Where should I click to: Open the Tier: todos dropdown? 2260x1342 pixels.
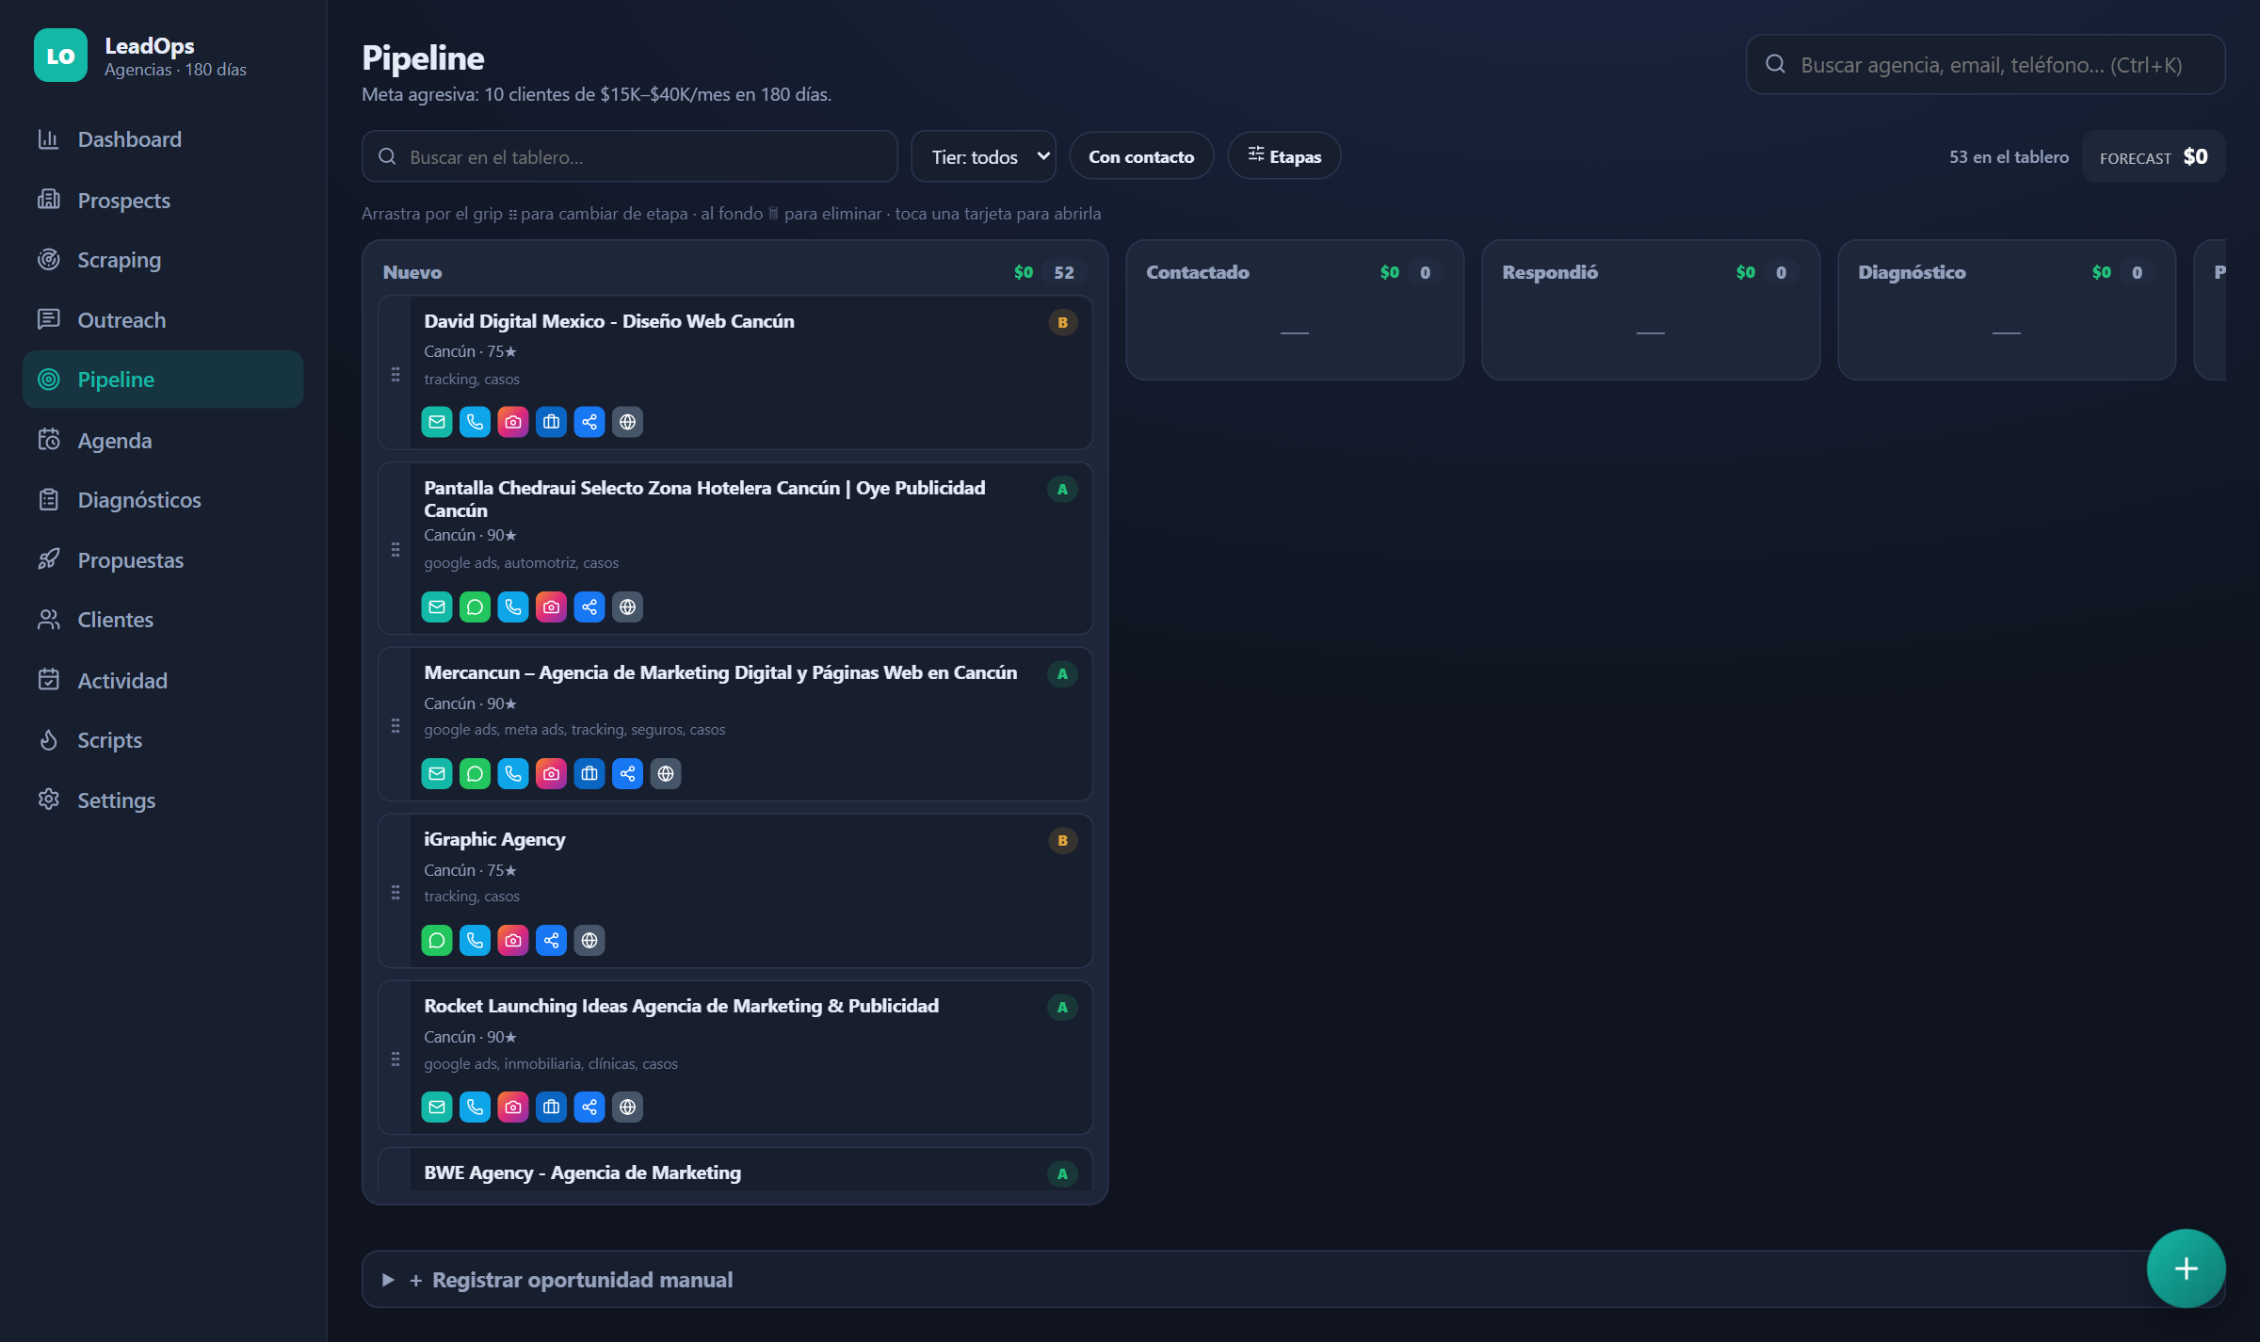pos(984,156)
